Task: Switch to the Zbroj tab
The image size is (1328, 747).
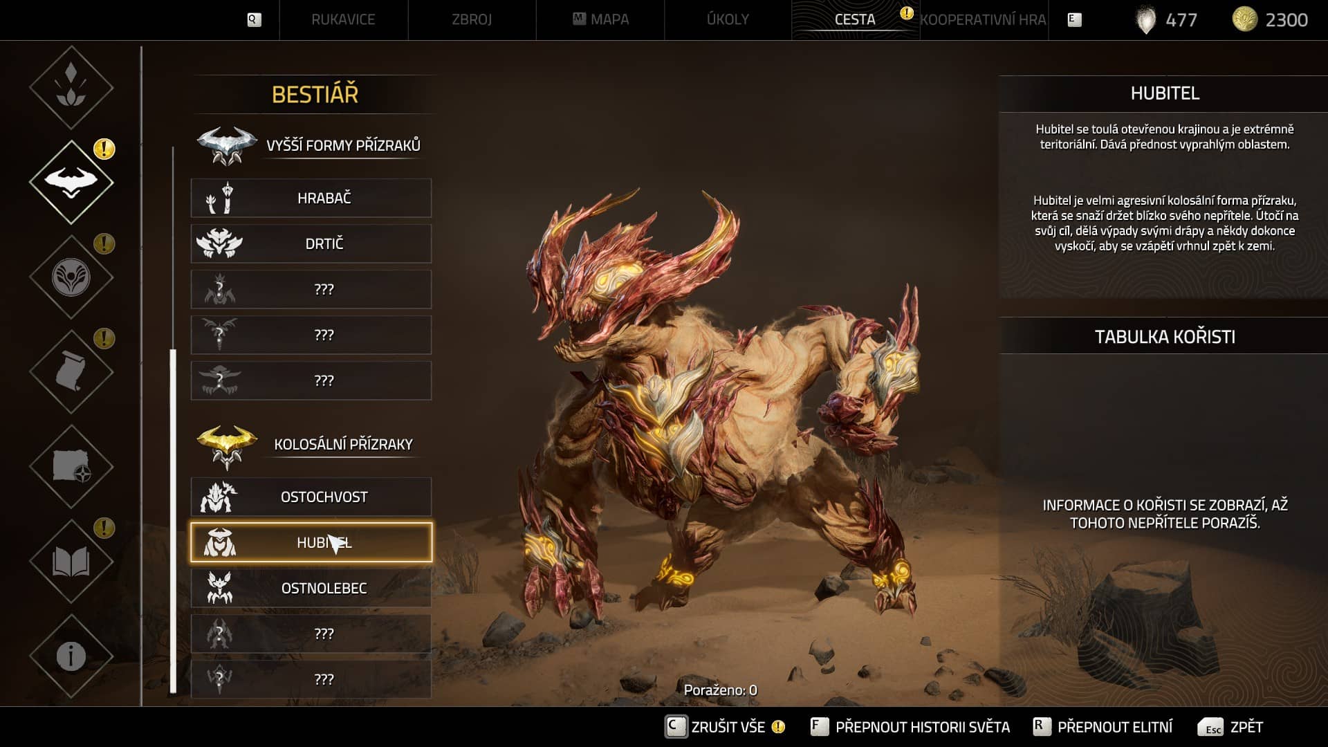Action: point(472,19)
